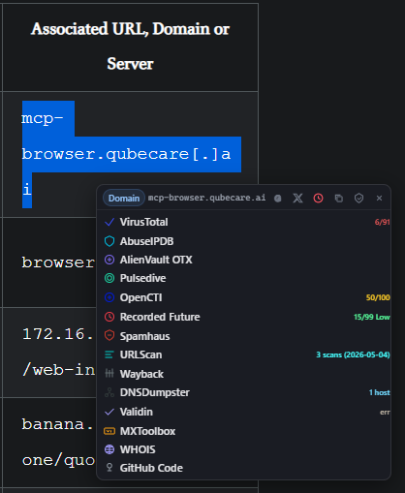This screenshot has height=493, width=405.
Task: Click the highlighted mcp-browser.qubecare[.]ai table cell
Action: pyautogui.click(x=131, y=154)
